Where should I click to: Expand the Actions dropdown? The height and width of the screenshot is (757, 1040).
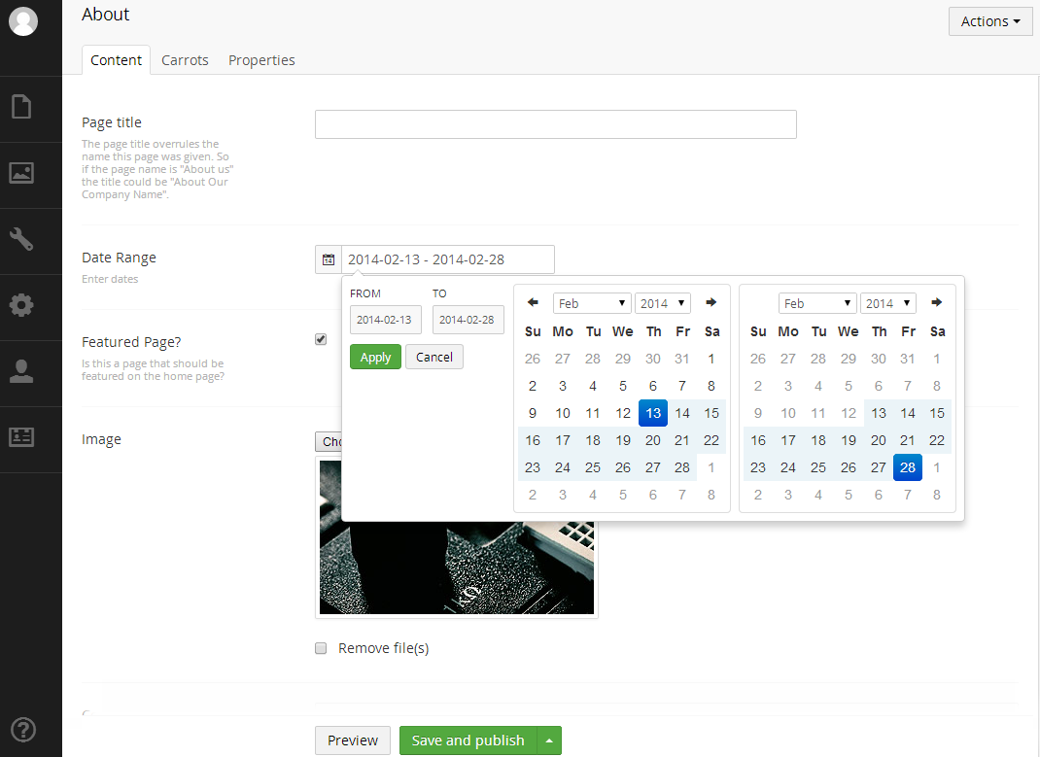[989, 21]
